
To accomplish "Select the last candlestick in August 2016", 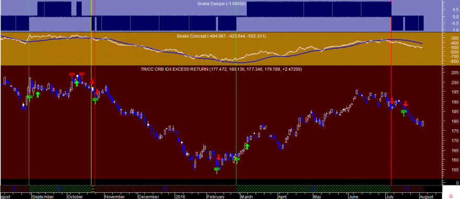I will [423, 123].
